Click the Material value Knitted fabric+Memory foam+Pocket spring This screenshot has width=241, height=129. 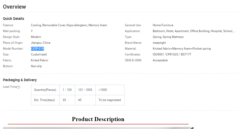182,49
